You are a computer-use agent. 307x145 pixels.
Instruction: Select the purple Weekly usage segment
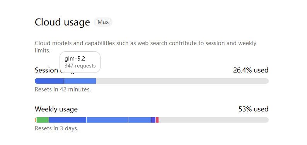point(153,120)
